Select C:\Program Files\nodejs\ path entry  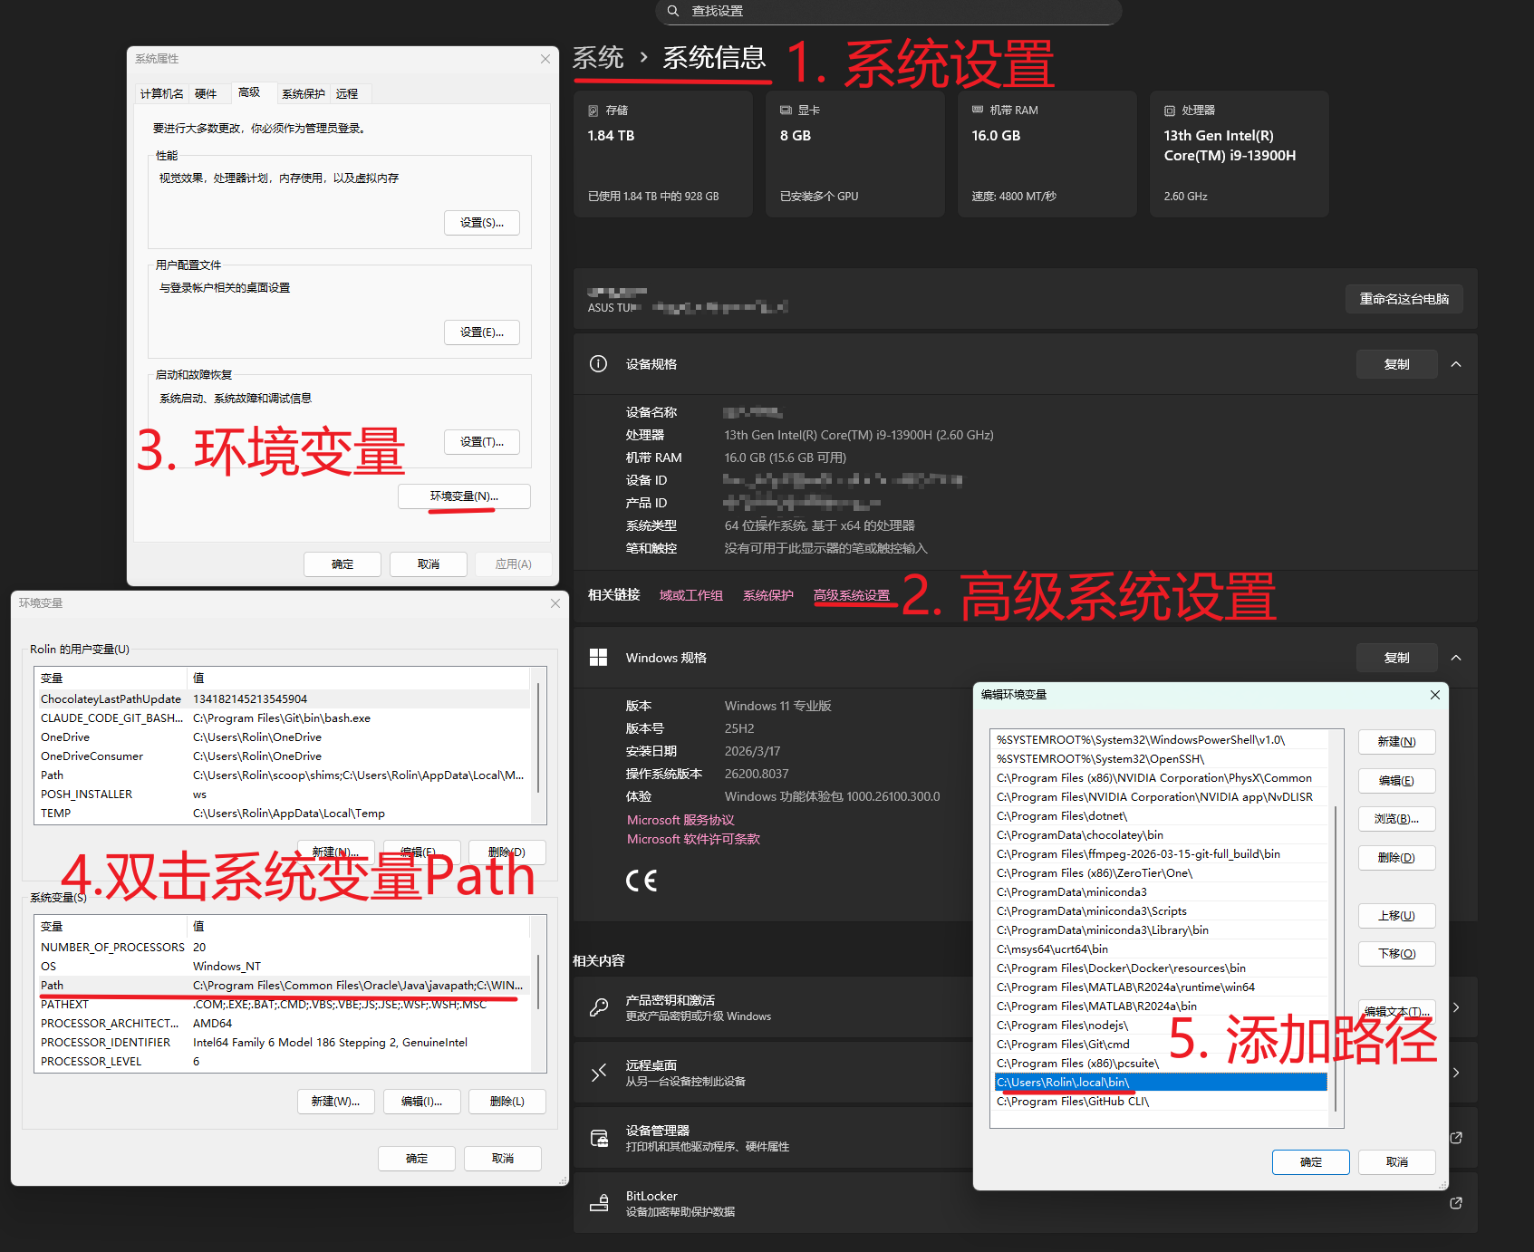click(1161, 1026)
